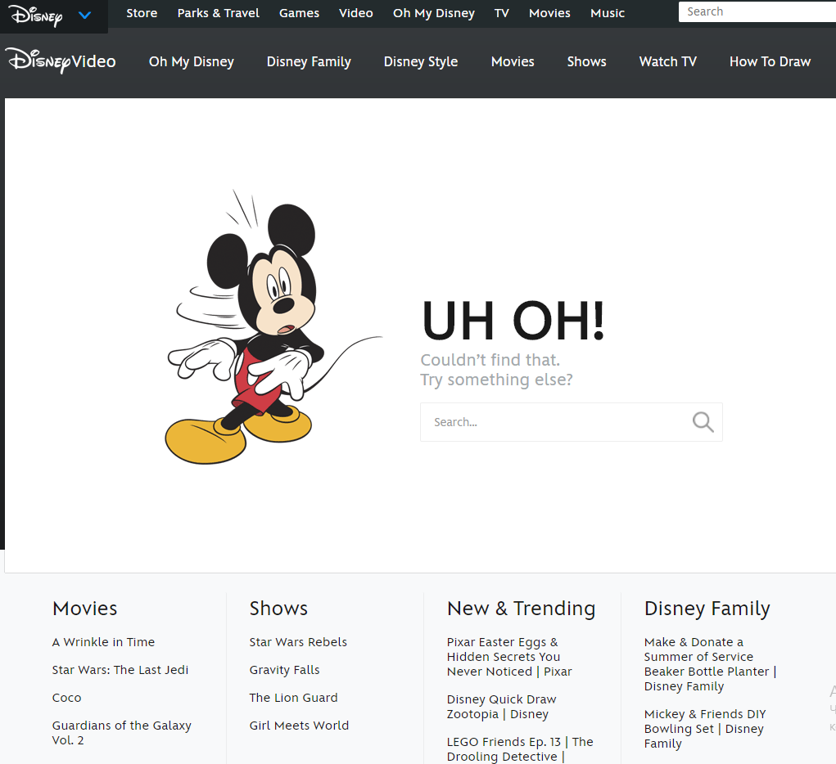This screenshot has width=836, height=764.
Task: Open Disney Quick Draw Zootopia link
Action: (502, 707)
